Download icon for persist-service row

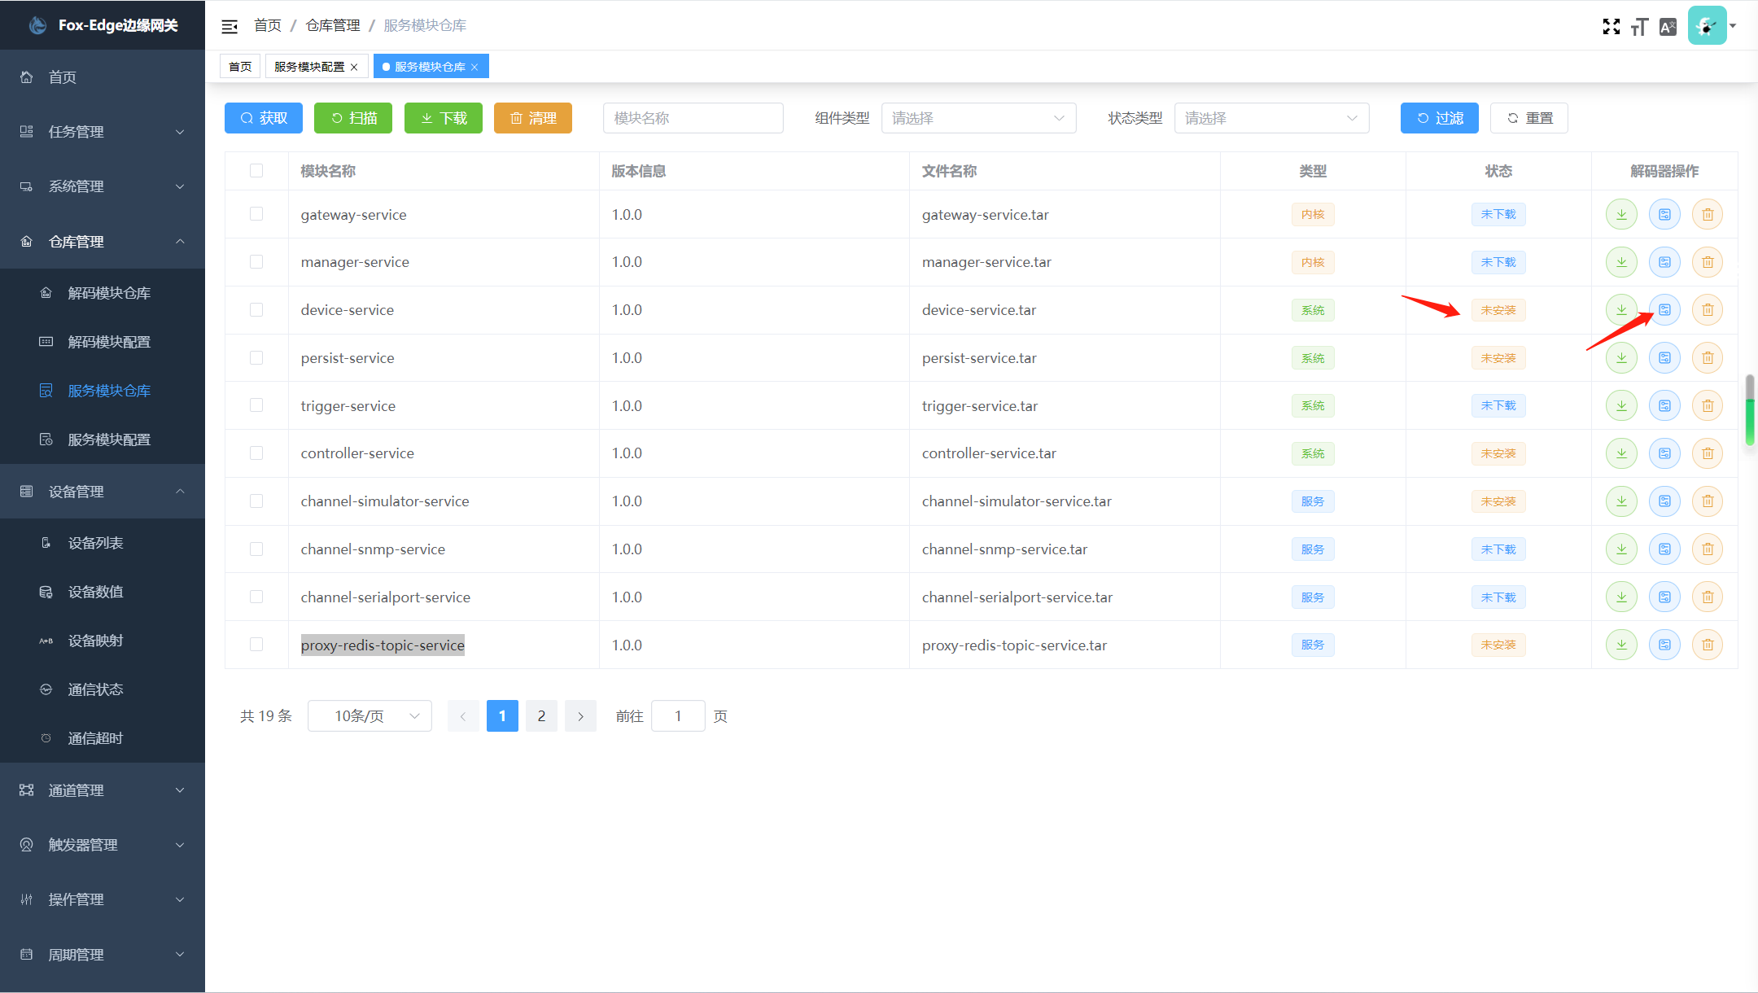pos(1621,357)
